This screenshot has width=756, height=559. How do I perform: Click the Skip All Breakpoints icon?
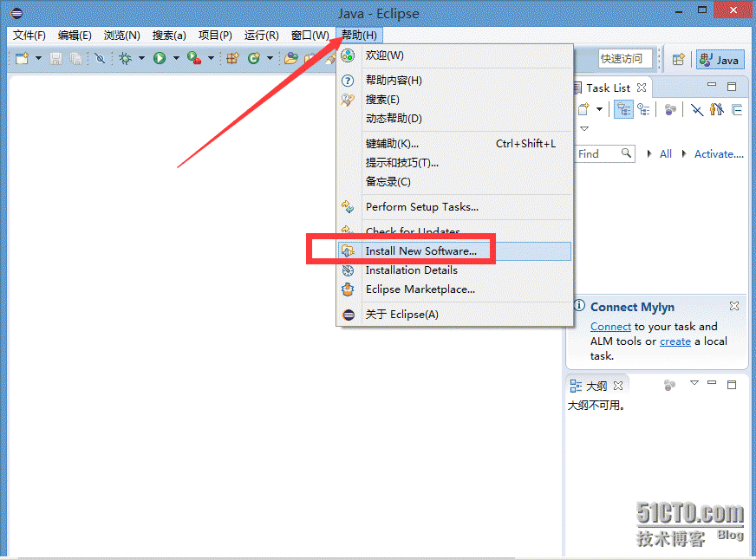pos(100,58)
